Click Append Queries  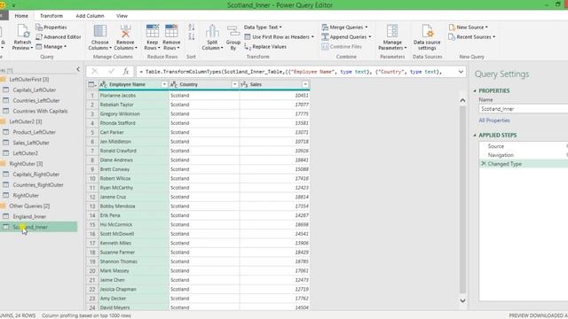point(346,37)
